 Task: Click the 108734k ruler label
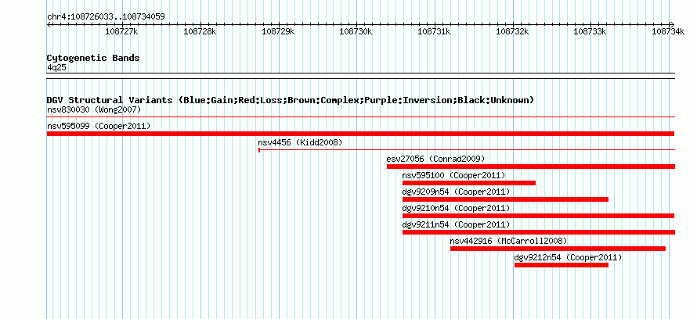(x=668, y=31)
